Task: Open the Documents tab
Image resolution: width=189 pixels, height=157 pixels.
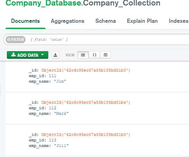Action: 26,21
